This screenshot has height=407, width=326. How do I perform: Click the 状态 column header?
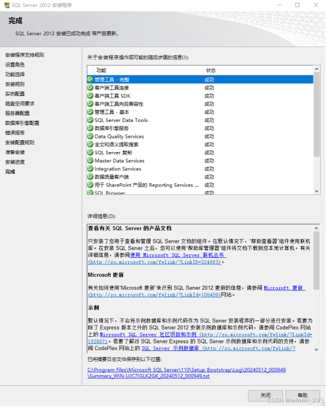[x=258, y=70]
